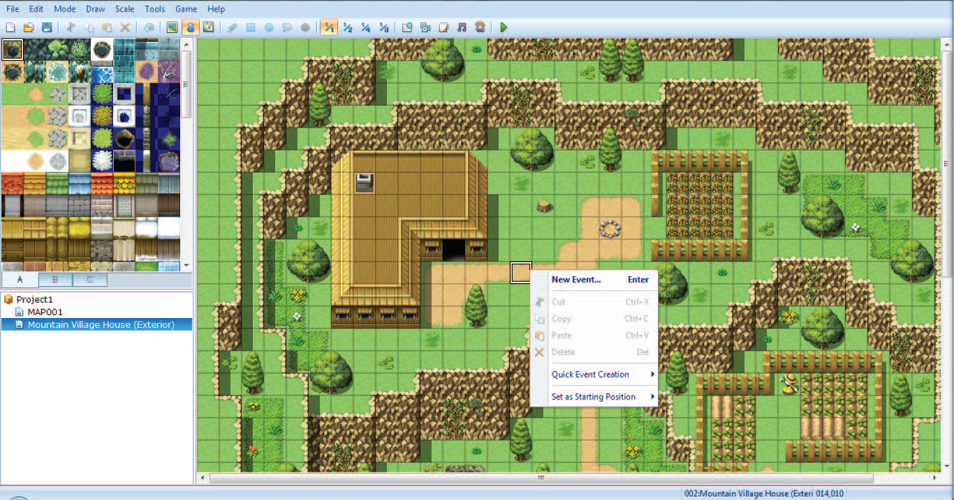
Task: Click the Undo toolbar icon
Action: point(148,28)
